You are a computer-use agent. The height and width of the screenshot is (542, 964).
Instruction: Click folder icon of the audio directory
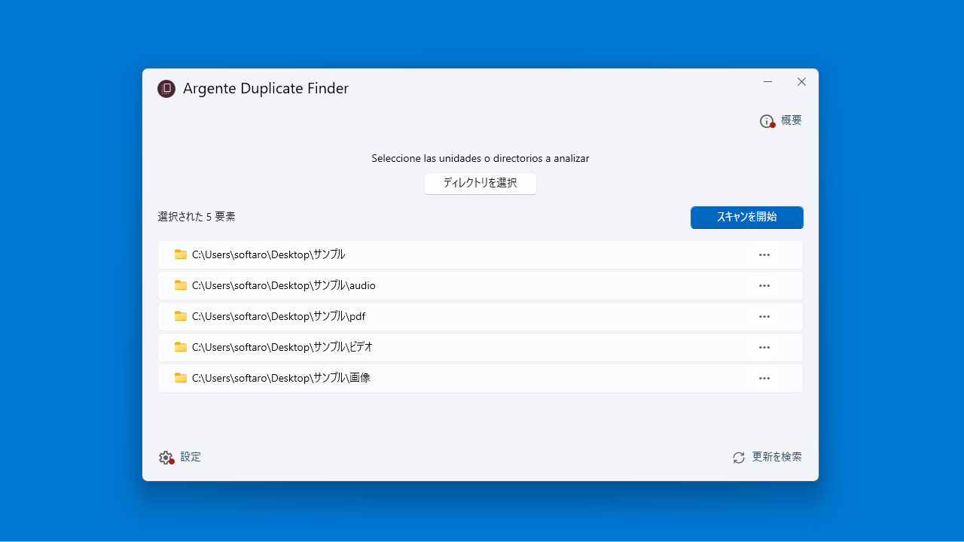(x=181, y=285)
